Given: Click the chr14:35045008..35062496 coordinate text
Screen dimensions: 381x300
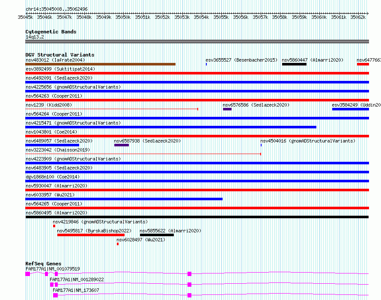Looking at the screenshot, I should click(57, 9).
